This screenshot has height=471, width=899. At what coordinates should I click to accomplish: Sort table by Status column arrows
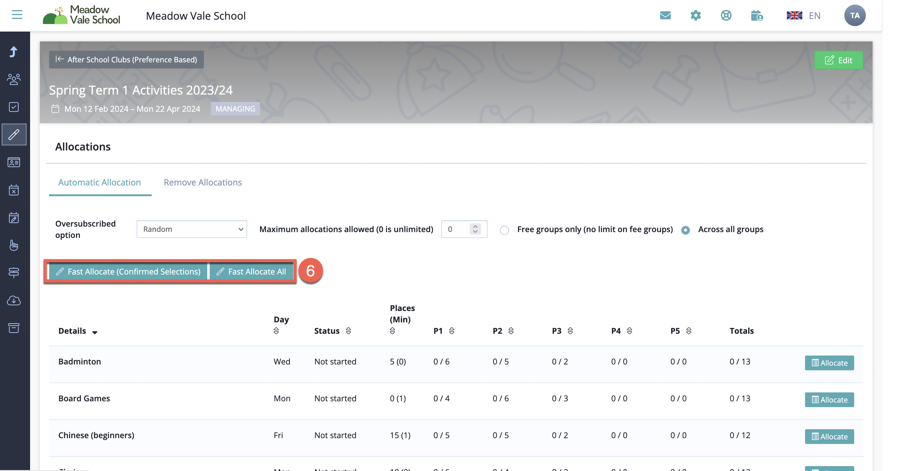[x=348, y=331]
